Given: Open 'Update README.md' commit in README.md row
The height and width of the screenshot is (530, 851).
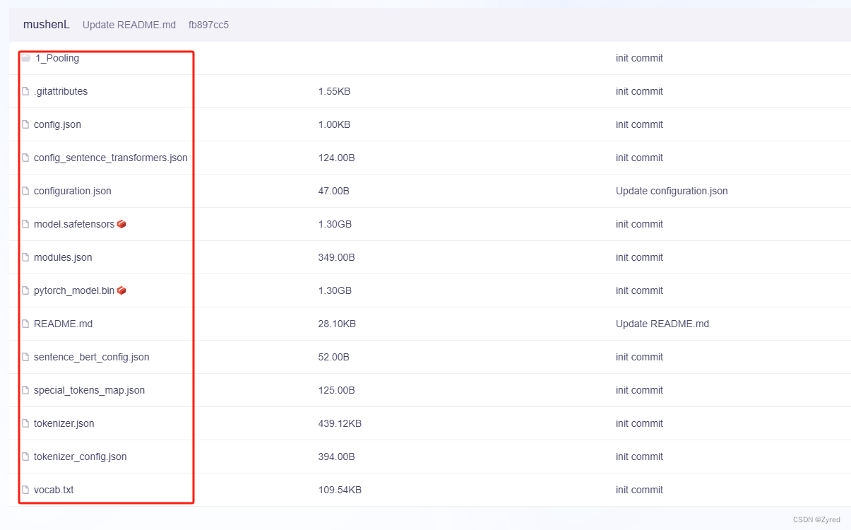Looking at the screenshot, I should 662,324.
